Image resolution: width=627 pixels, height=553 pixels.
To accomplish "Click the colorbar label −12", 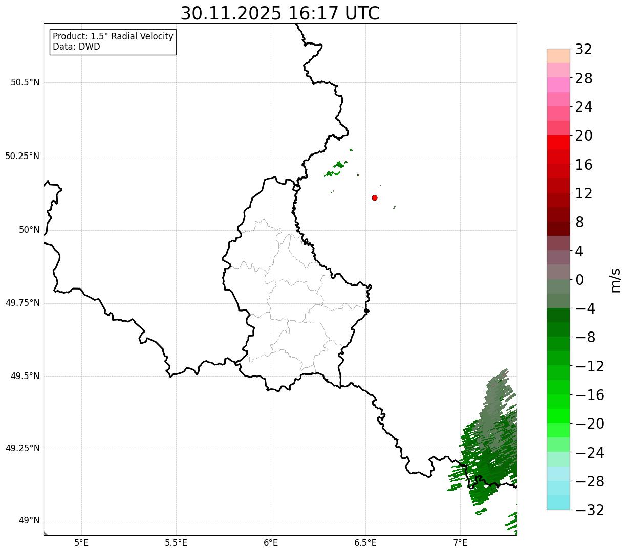I will [589, 367].
